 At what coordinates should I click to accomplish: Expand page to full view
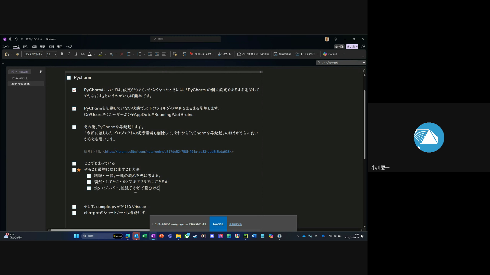click(364, 70)
